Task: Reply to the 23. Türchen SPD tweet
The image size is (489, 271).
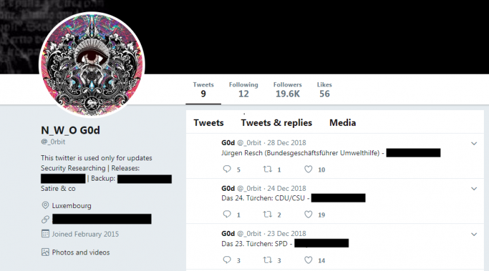Action: coord(227,260)
